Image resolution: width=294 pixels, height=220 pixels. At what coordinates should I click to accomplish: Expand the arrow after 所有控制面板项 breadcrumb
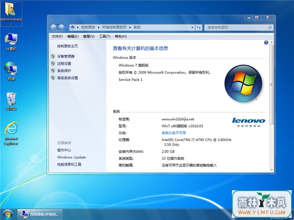(x=130, y=27)
